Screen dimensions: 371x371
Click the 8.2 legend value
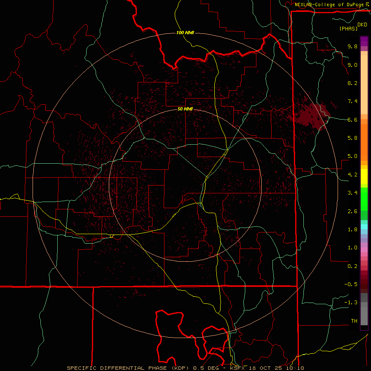pyautogui.click(x=352, y=83)
